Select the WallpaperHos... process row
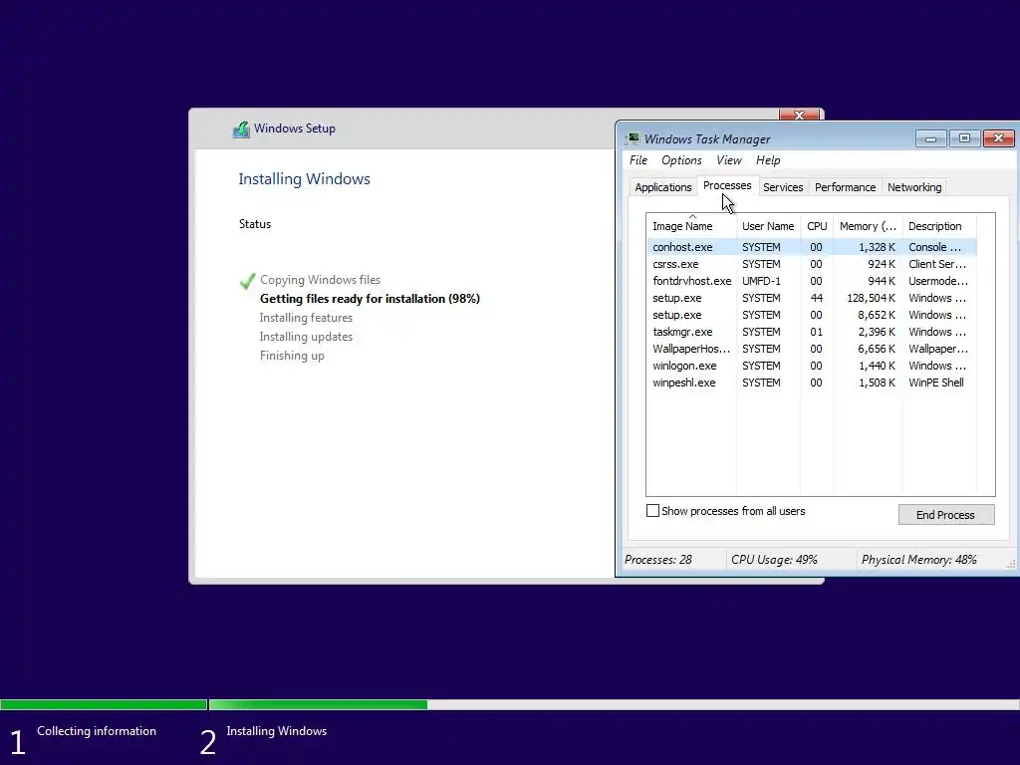 coord(812,349)
